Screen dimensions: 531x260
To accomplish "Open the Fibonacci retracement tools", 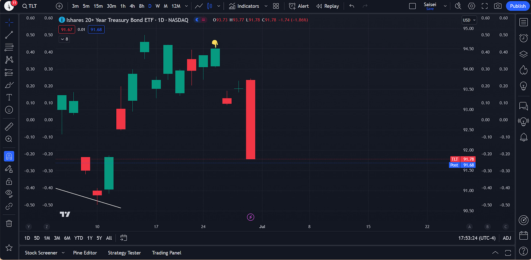I will click(x=9, y=47).
